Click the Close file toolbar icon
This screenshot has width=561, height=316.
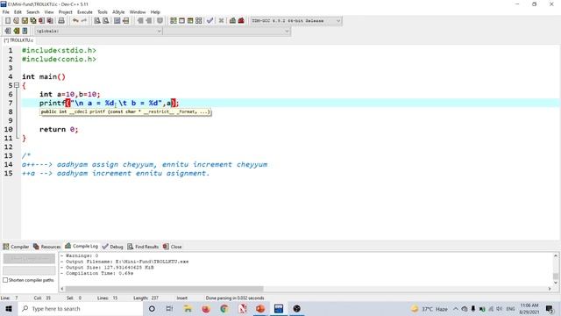pyautogui.click(x=42, y=21)
